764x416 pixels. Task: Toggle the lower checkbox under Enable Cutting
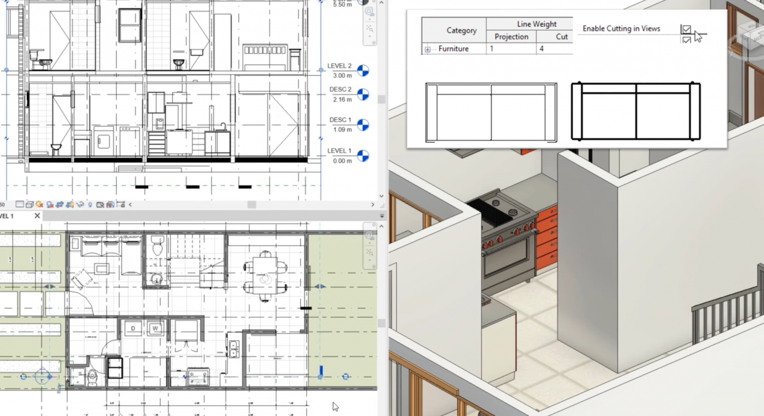coord(686,40)
